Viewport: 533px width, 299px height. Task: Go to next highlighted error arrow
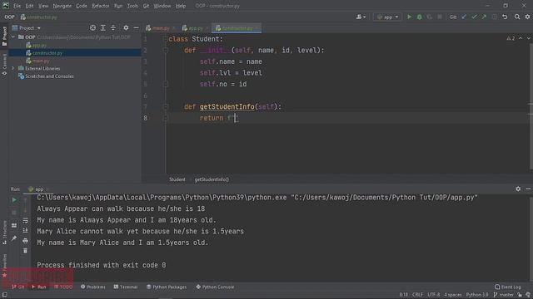[x=529, y=39]
